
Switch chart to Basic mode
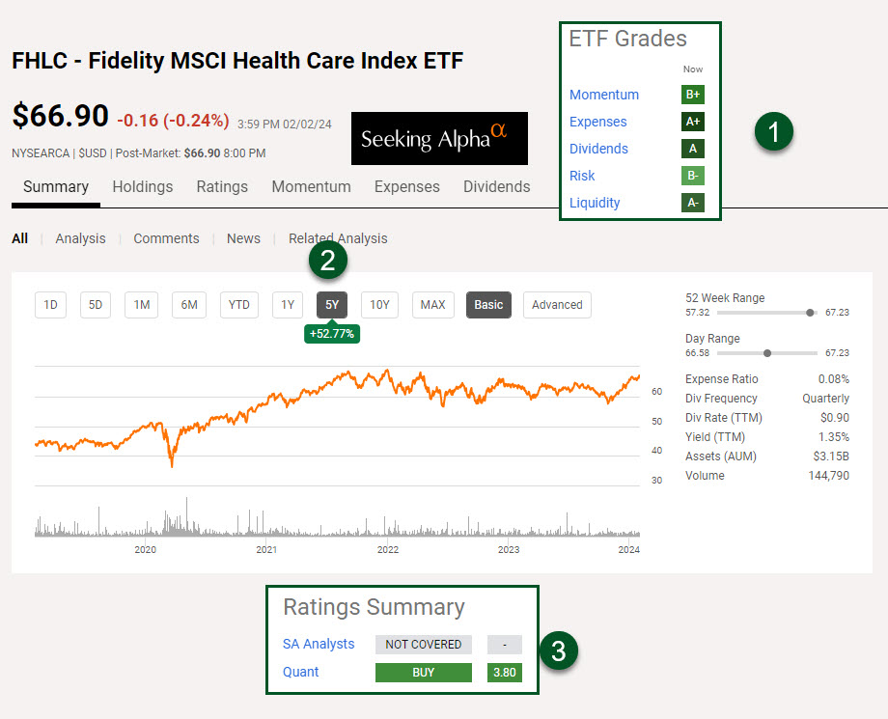tap(488, 305)
